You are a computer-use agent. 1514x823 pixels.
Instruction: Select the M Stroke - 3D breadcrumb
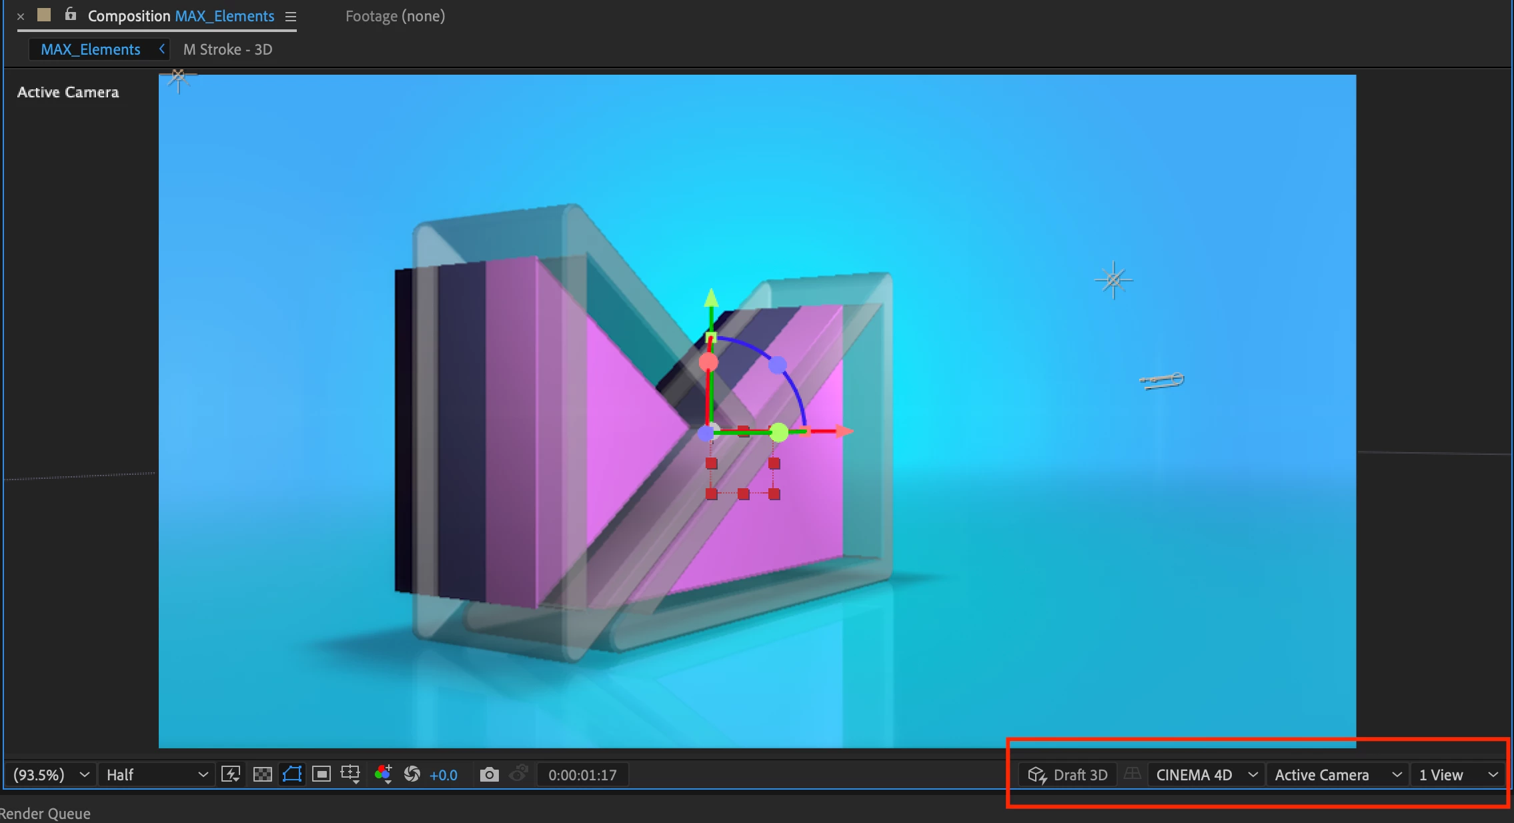tap(227, 49)
